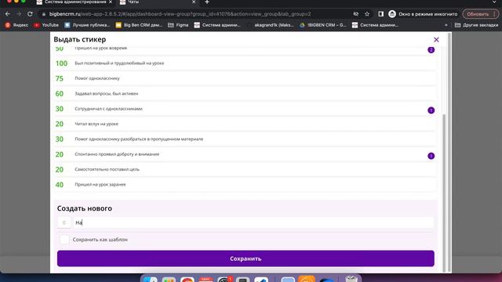Open the Яндекс bookmark
The image size is (502, 282).
tap(16, 25)
